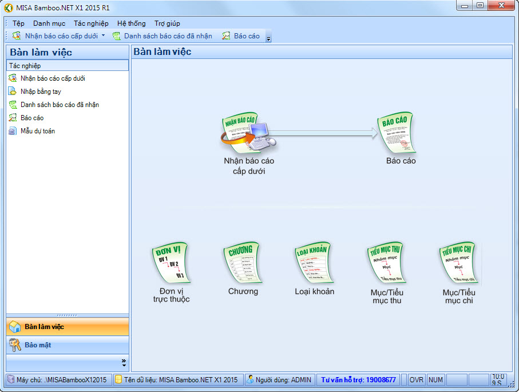
Task: Switch to Bảo mật navigation pane
Action: [68, 345]
